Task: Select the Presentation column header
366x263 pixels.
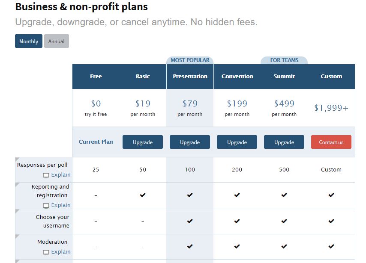Action: click(x=190, y=77)
